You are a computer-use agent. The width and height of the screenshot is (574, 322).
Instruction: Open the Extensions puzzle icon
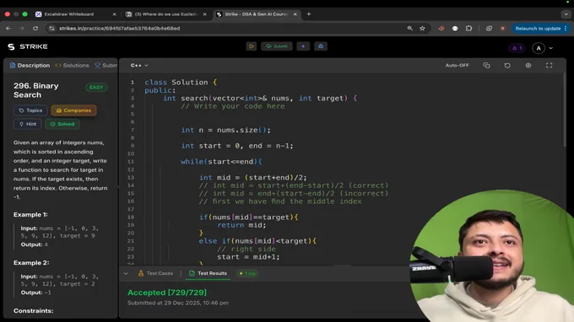coord(468,28)
